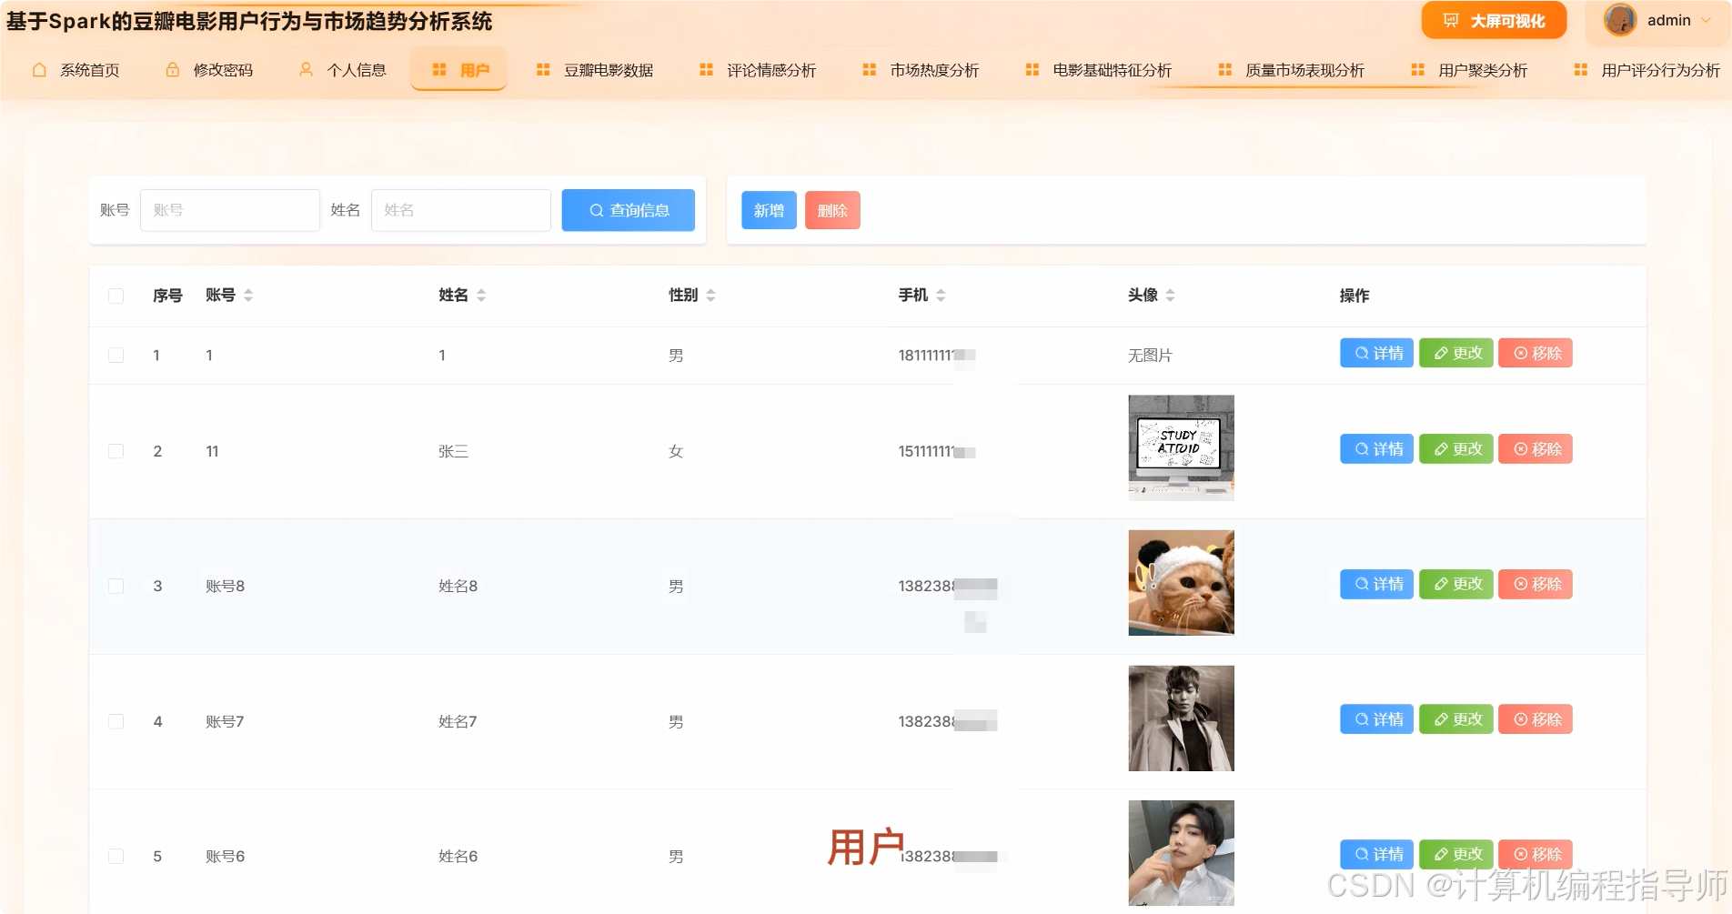Screen dimensions: 1732x914
Task: Sort table by the 手机 column arrows
Action: (942, 295)
